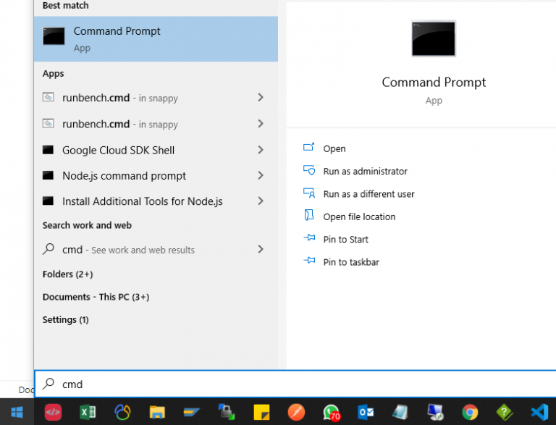Open the red code-brackets app in taskbar

(x=53, y=412)
